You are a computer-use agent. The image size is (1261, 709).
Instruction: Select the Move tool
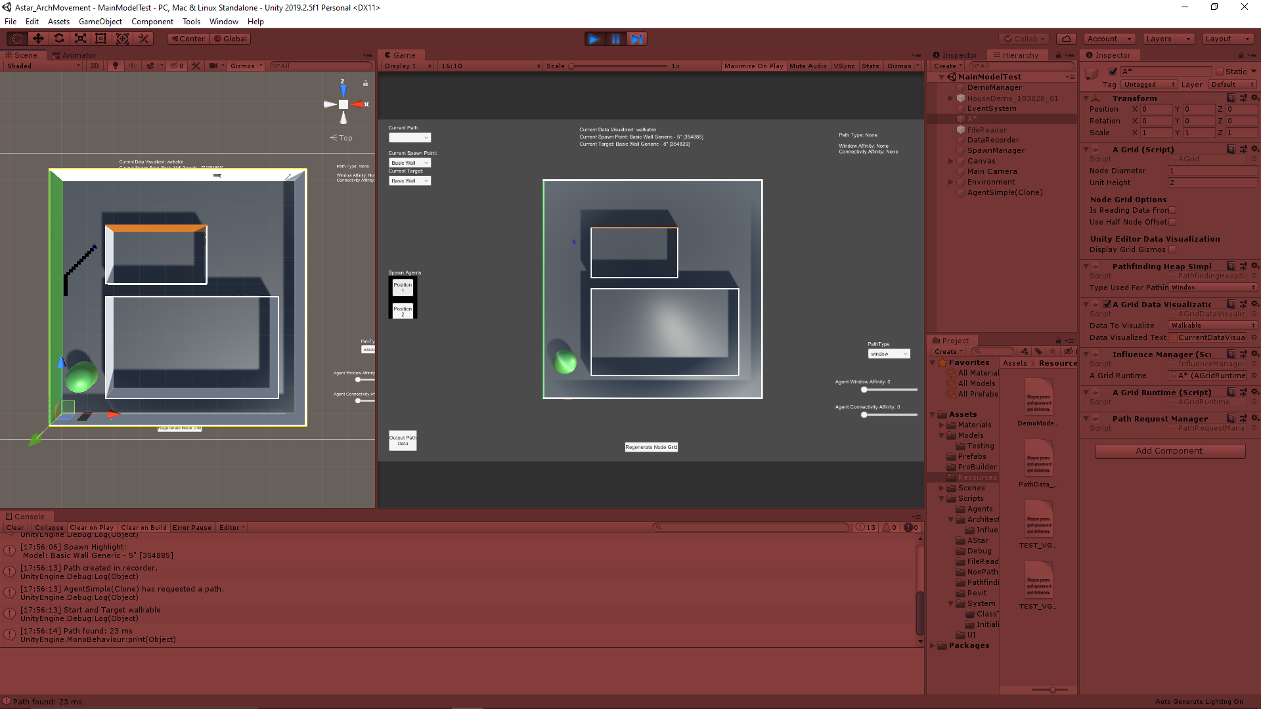click(x=38, y=39)
